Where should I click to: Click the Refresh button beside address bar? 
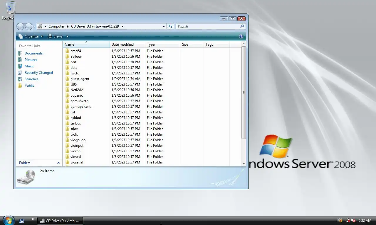170,26
